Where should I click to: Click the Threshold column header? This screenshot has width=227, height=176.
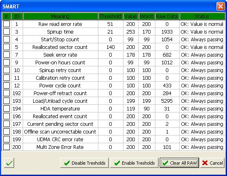click(x=110, y=16)
